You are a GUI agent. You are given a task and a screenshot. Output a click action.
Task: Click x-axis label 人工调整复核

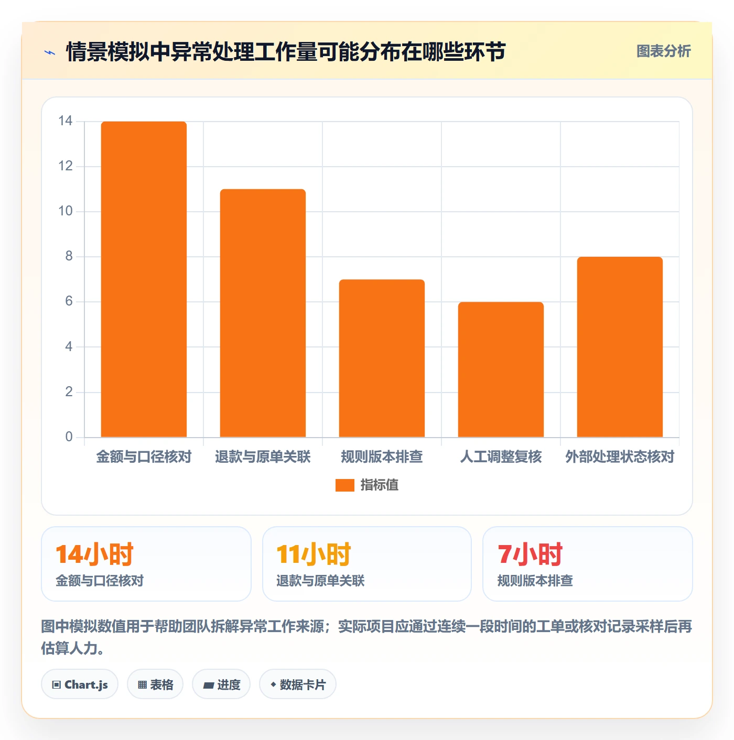tap(501, 457)
